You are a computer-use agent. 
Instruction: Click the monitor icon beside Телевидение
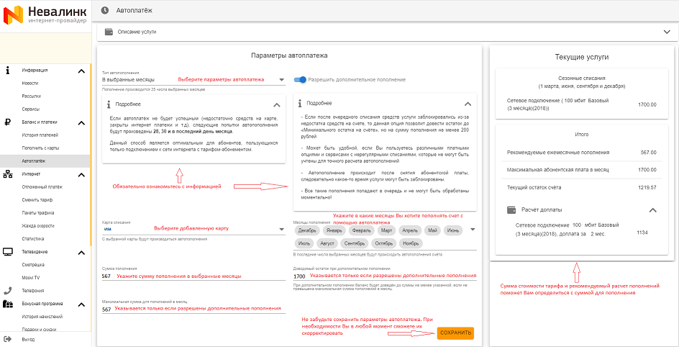(8, 251)
